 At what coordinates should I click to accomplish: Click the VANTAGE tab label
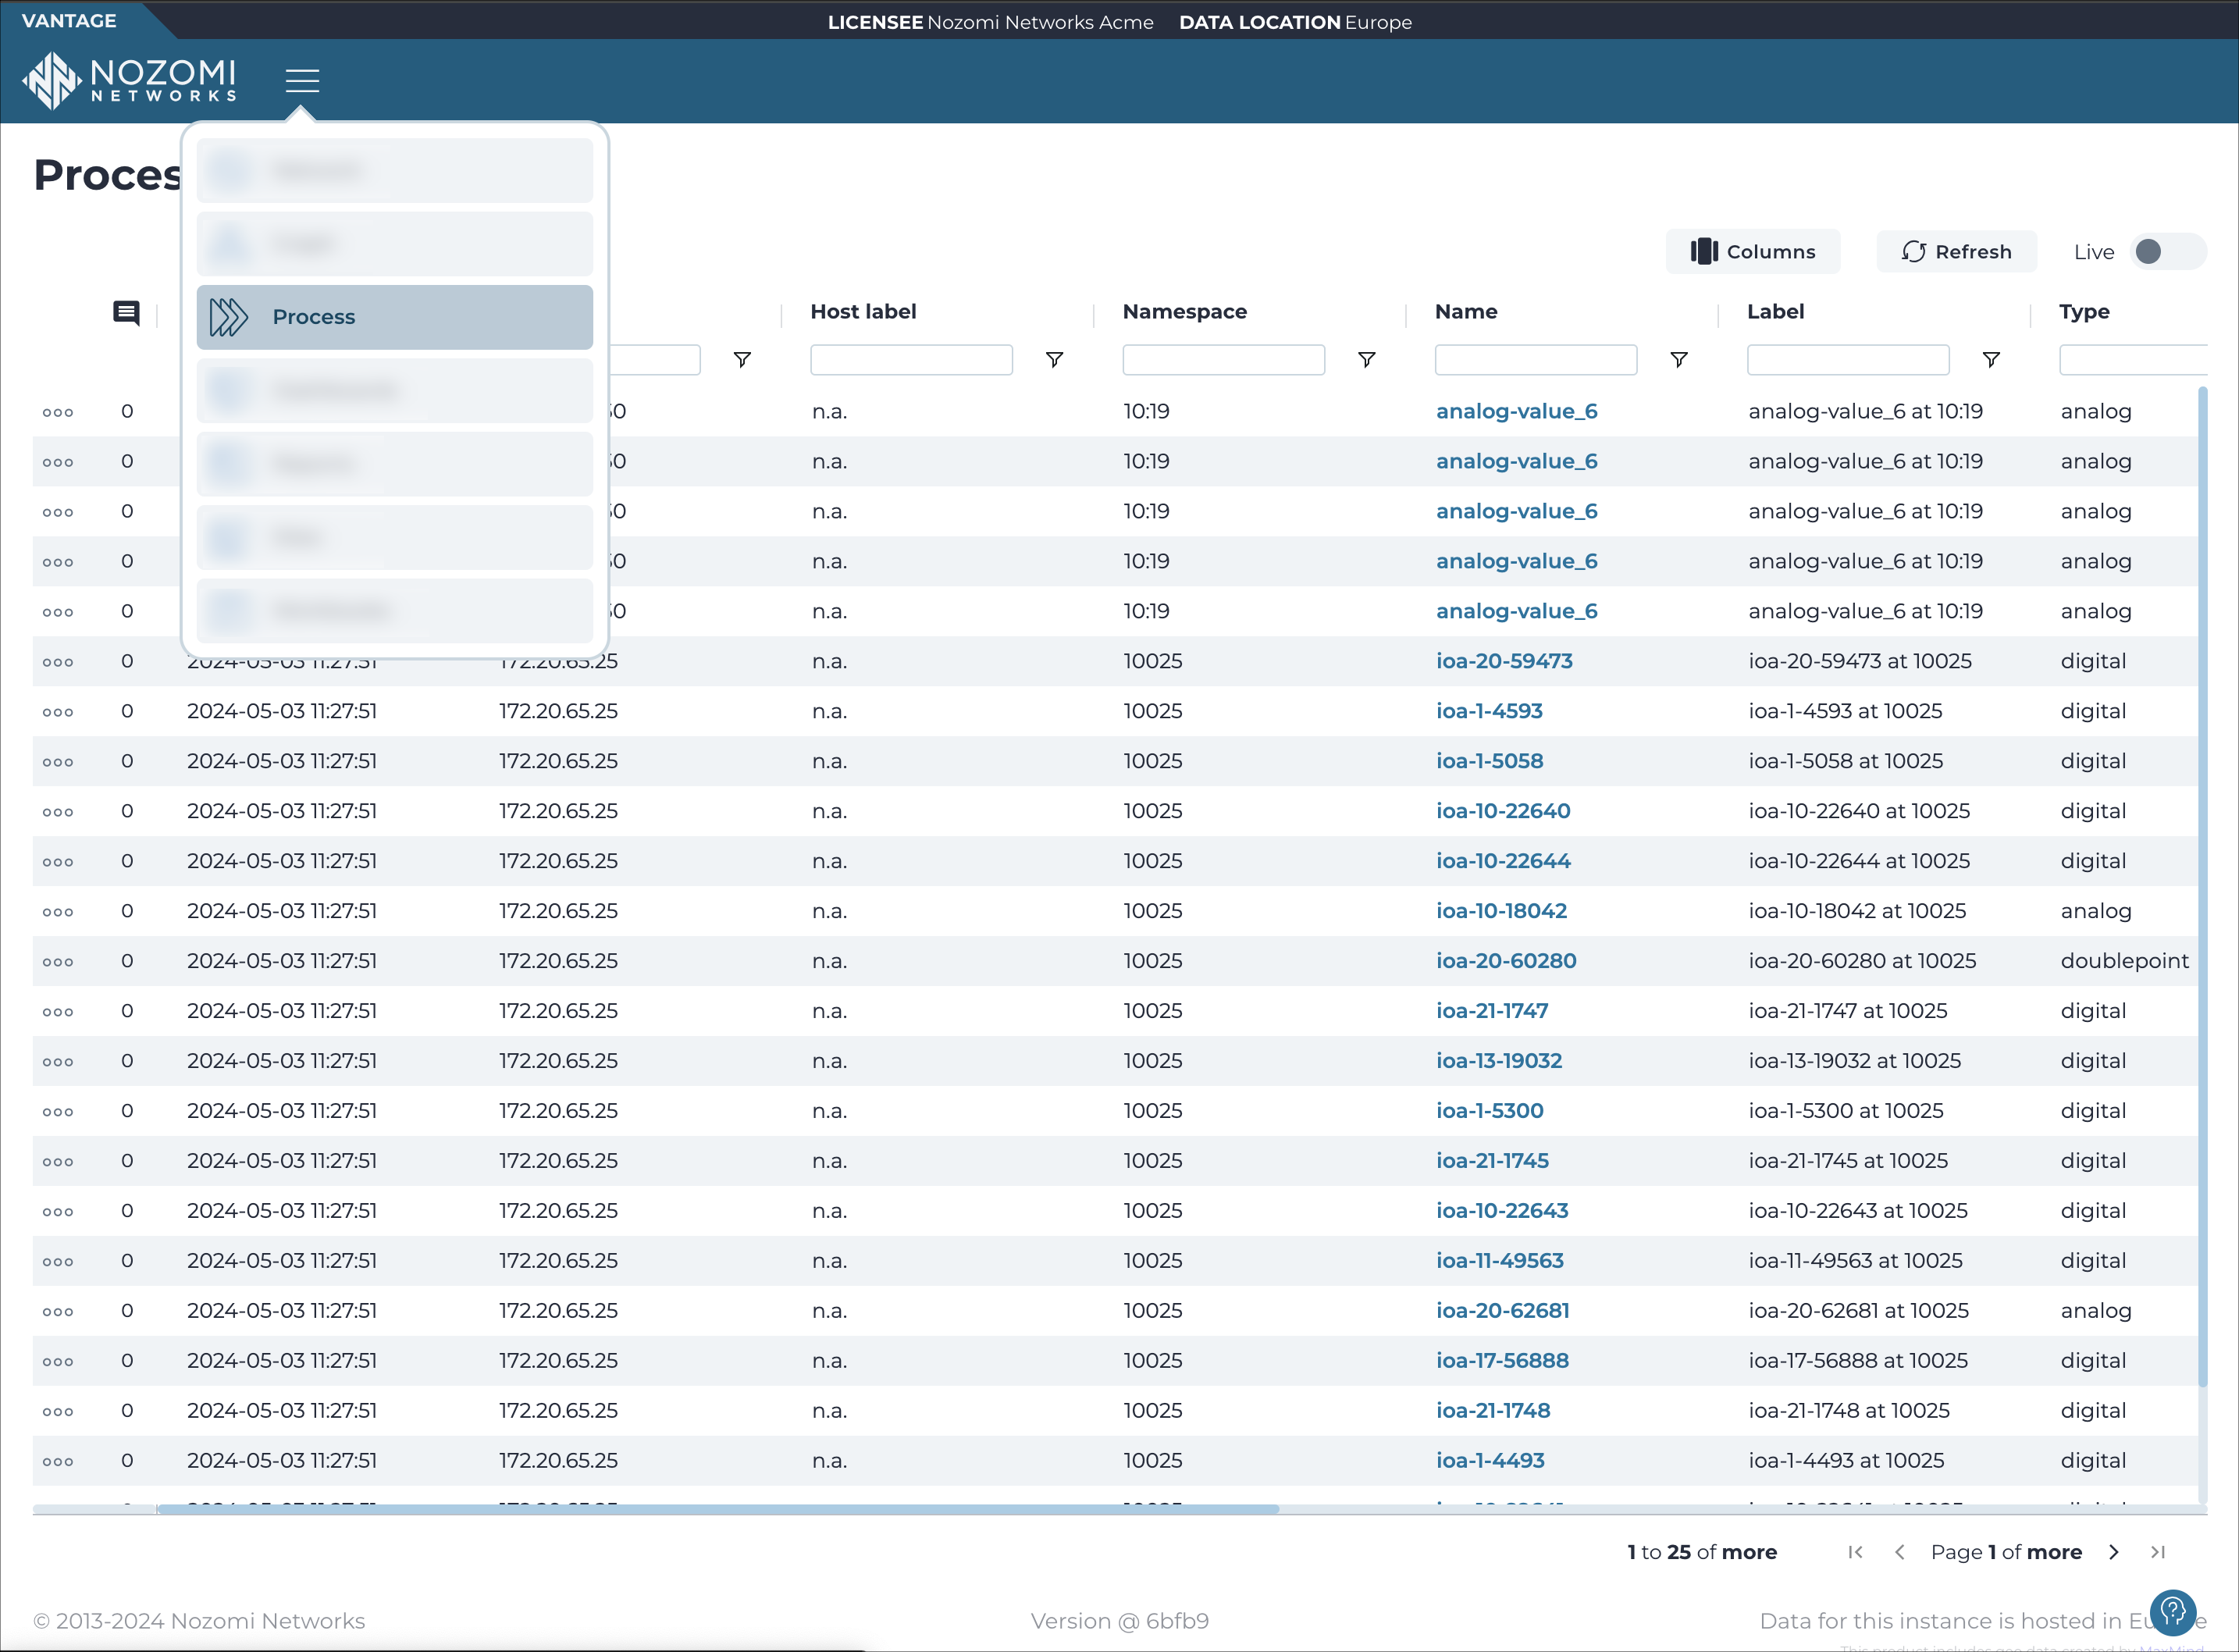coord(69,20)
